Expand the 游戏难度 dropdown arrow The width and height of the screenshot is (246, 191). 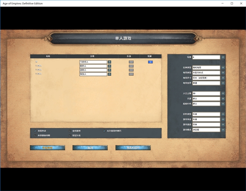click(223, 119)
